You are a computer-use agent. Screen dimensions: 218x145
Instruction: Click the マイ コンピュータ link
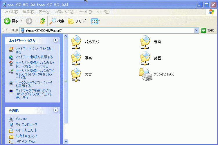26,124
